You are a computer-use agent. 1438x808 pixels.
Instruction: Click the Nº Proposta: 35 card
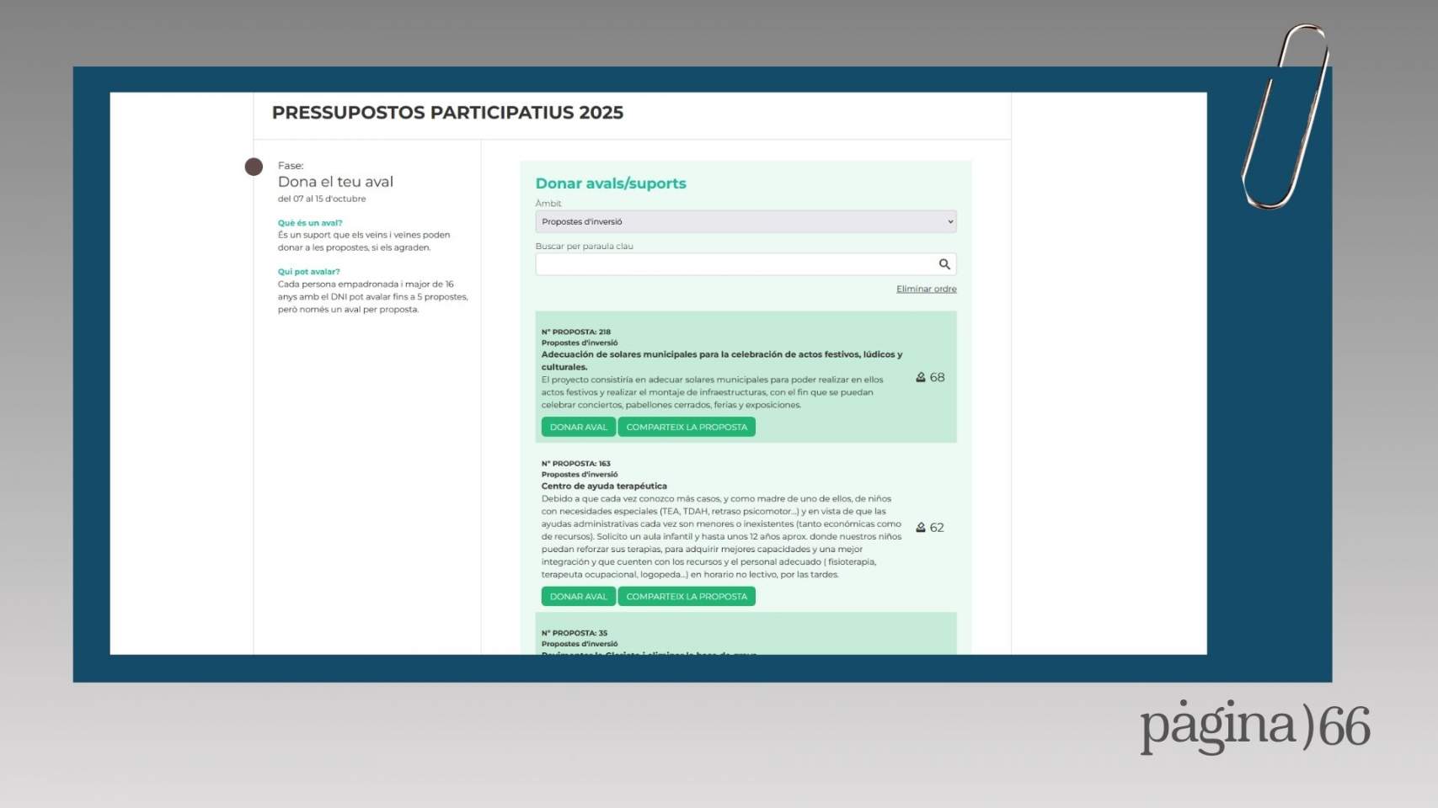coord(745,637)
